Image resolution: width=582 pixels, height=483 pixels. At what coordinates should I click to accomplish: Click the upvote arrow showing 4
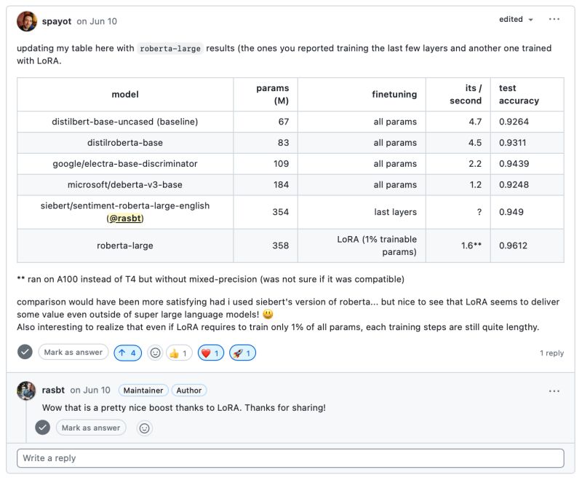click(127, 352)
